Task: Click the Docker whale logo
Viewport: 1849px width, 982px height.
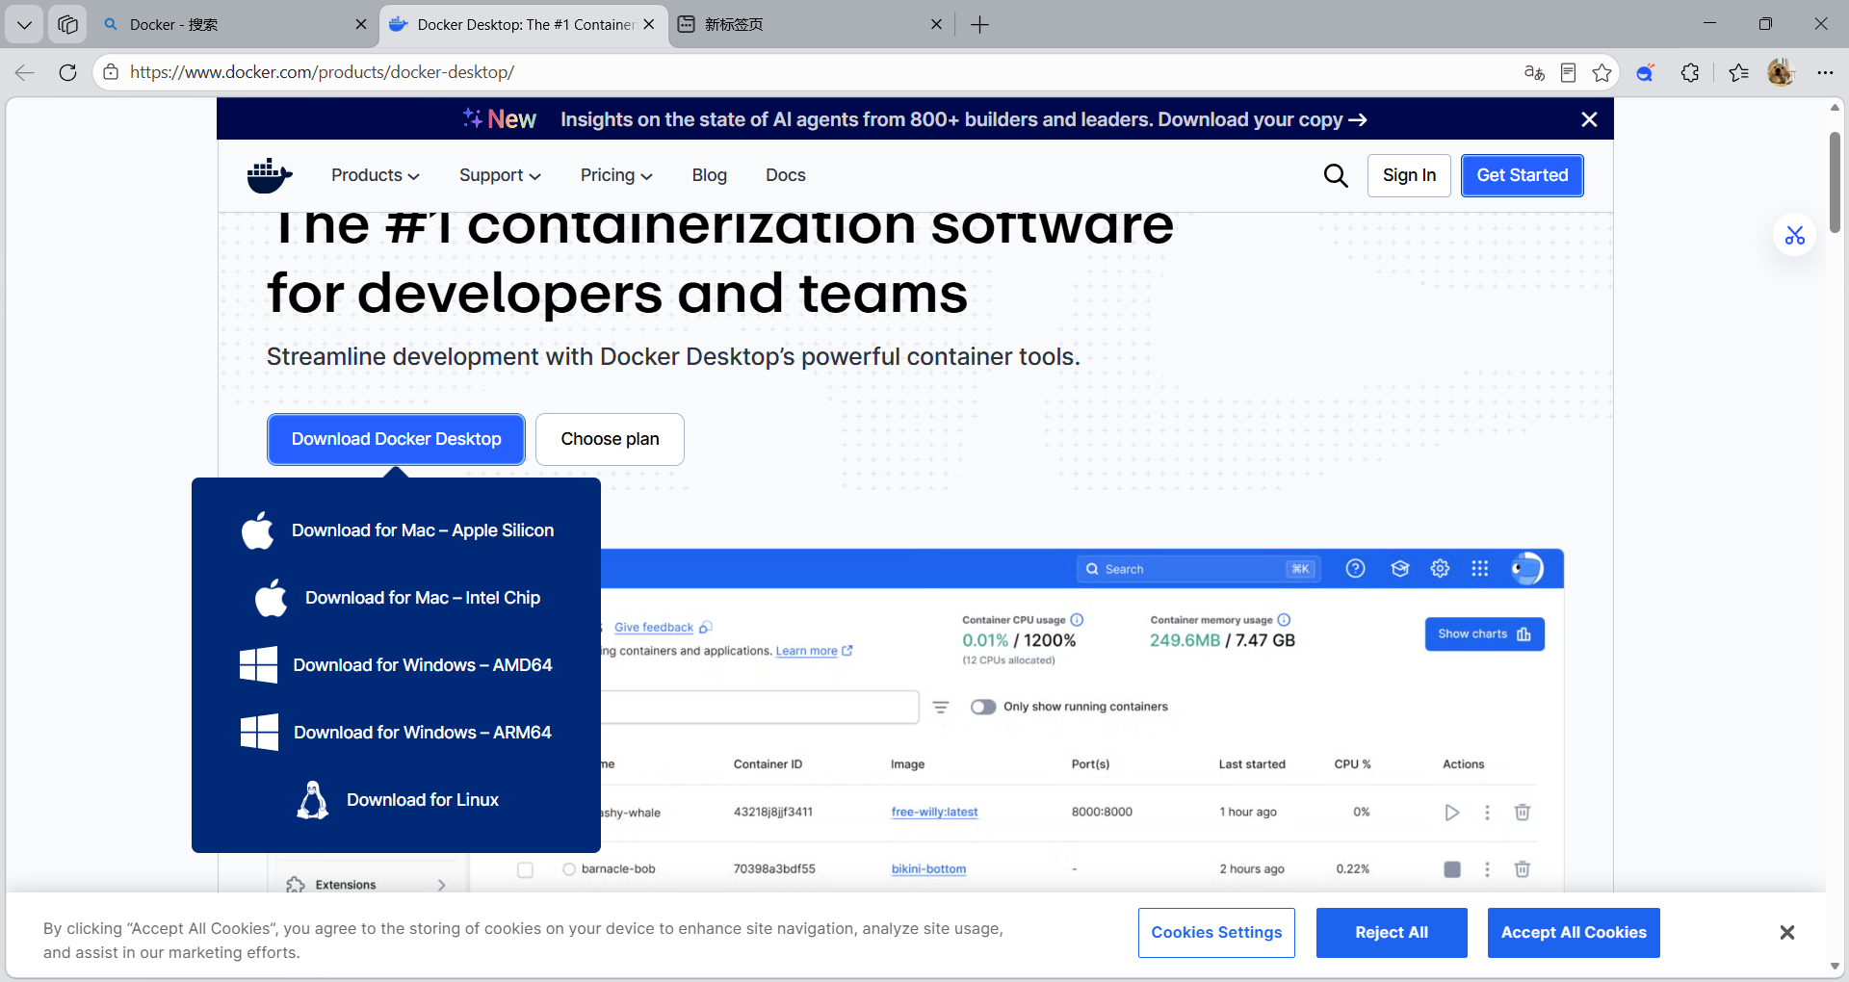Action: (x=270, y=175)
